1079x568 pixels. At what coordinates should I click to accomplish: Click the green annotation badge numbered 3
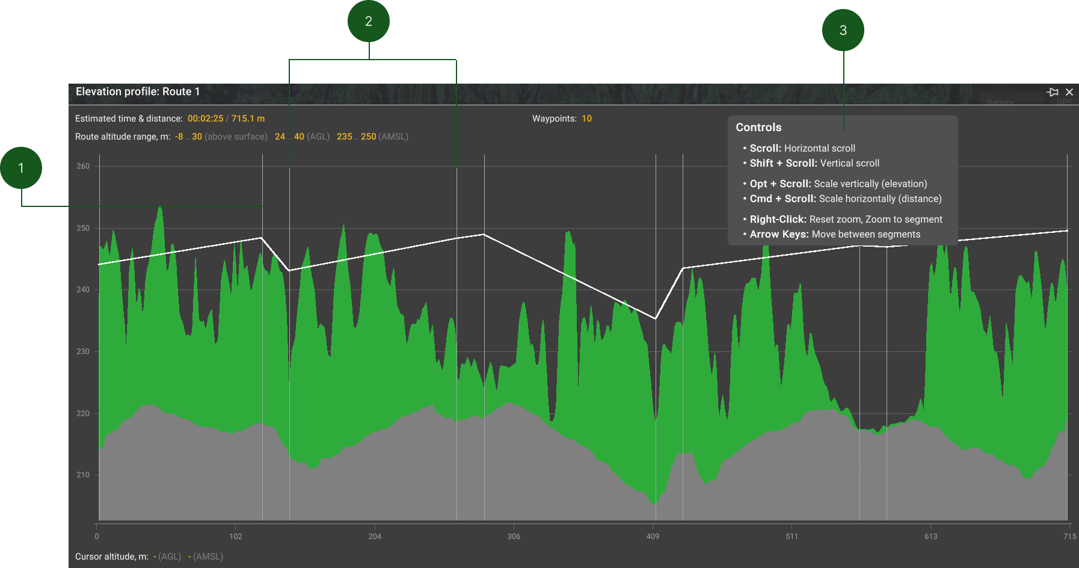[x=843, y=31]
